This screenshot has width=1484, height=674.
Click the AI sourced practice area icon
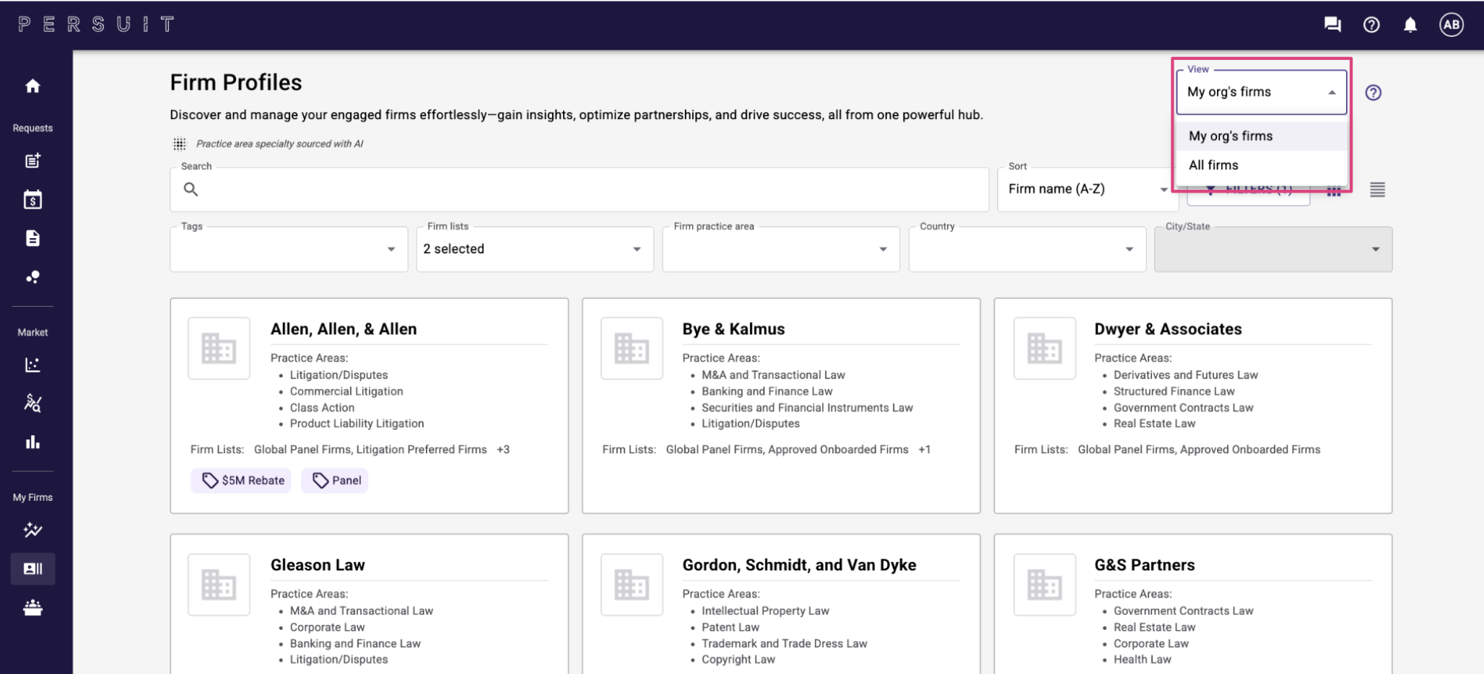(179, 144)
